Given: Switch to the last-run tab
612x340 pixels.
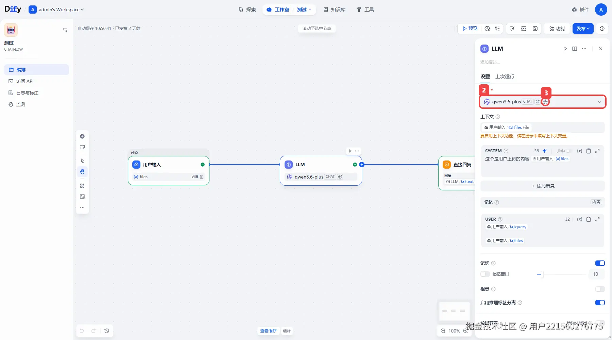Looking at the screenshot, I should [505, 76].
